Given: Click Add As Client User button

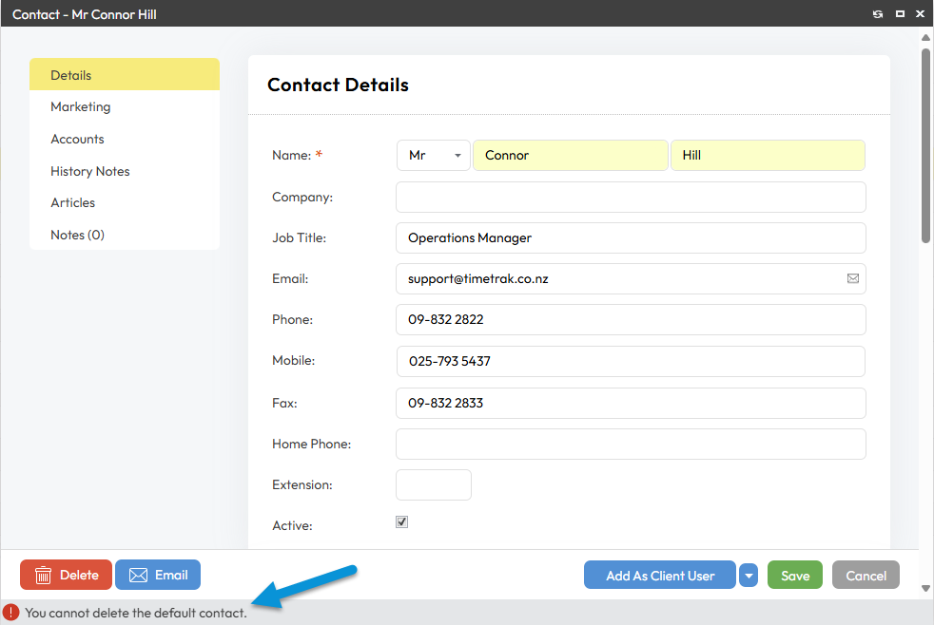Looking at the screenshot, I should [x=660, y=575].
